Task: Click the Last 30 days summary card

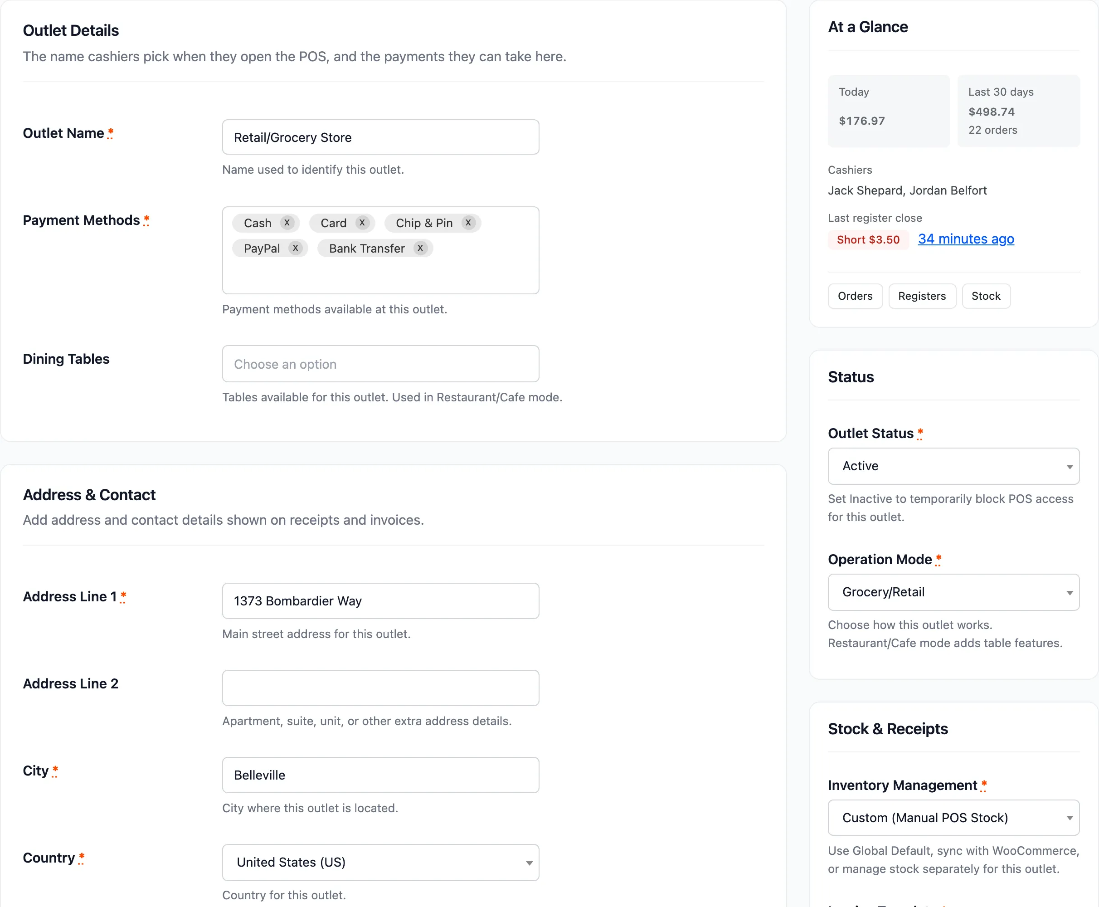Action: click(x=1018, y=111)
